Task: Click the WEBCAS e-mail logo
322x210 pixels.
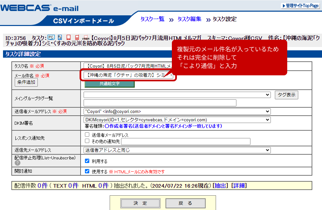Action: (39, 8)
